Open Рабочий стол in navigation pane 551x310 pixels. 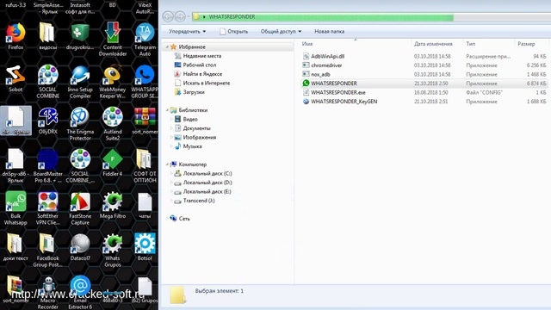point(199,65)
